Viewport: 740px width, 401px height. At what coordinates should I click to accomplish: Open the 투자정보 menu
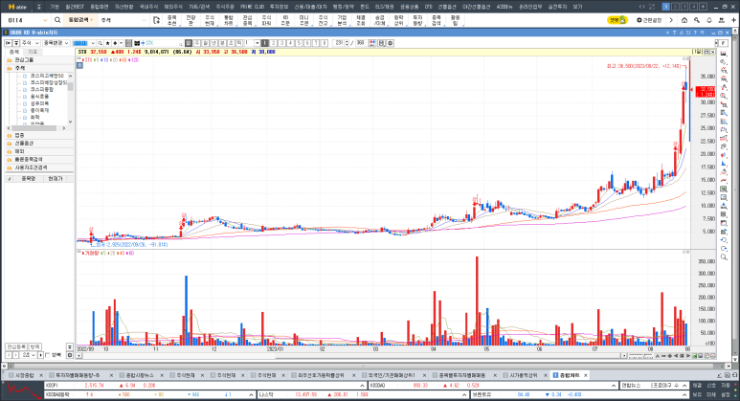click(279, 7)
